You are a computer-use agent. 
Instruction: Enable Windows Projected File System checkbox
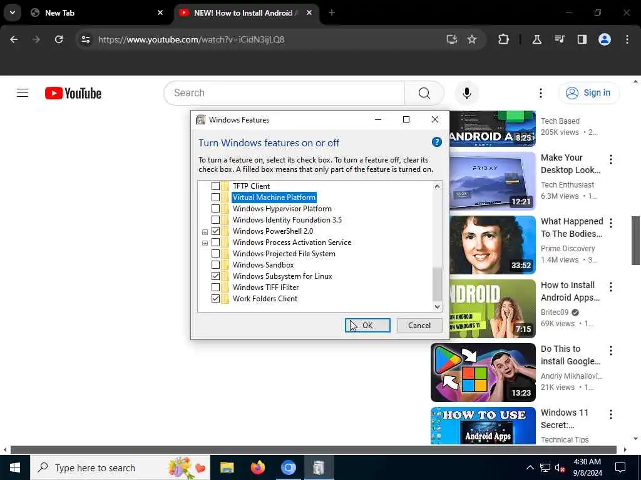(215, 254)
